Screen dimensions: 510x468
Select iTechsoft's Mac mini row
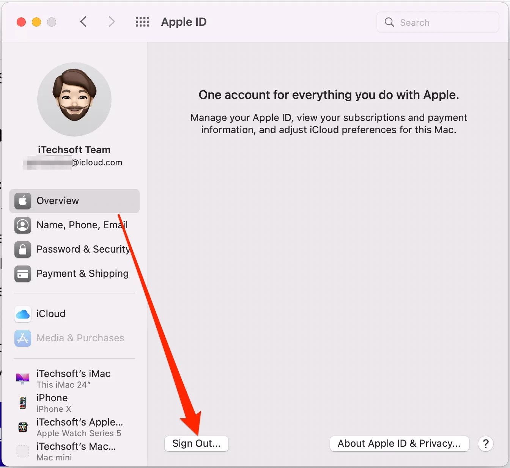(x=74, y=451)
